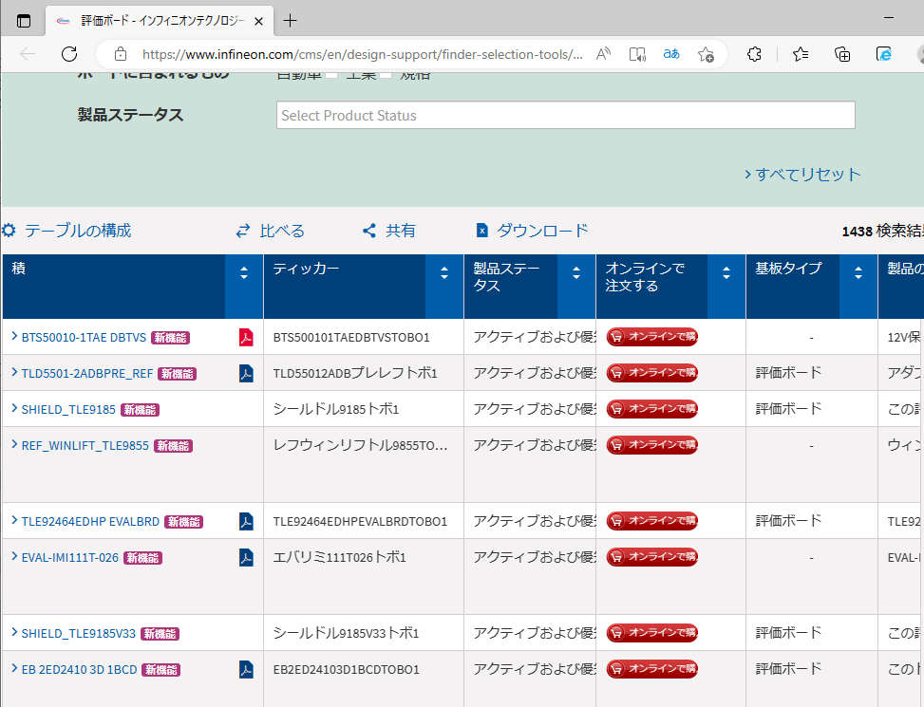Select ticker text TLD55012ADBプレレフトボ1
Viewport: 924px width, 707px height.
pos(355,373)
